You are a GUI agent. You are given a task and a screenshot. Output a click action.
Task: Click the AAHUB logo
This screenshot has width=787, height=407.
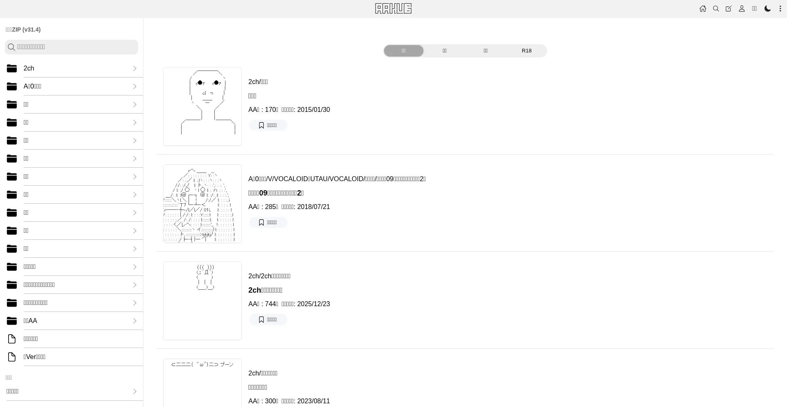click(393, 9)
